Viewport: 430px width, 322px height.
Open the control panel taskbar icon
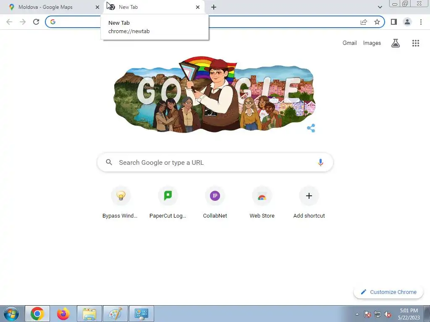click(142, 314)
